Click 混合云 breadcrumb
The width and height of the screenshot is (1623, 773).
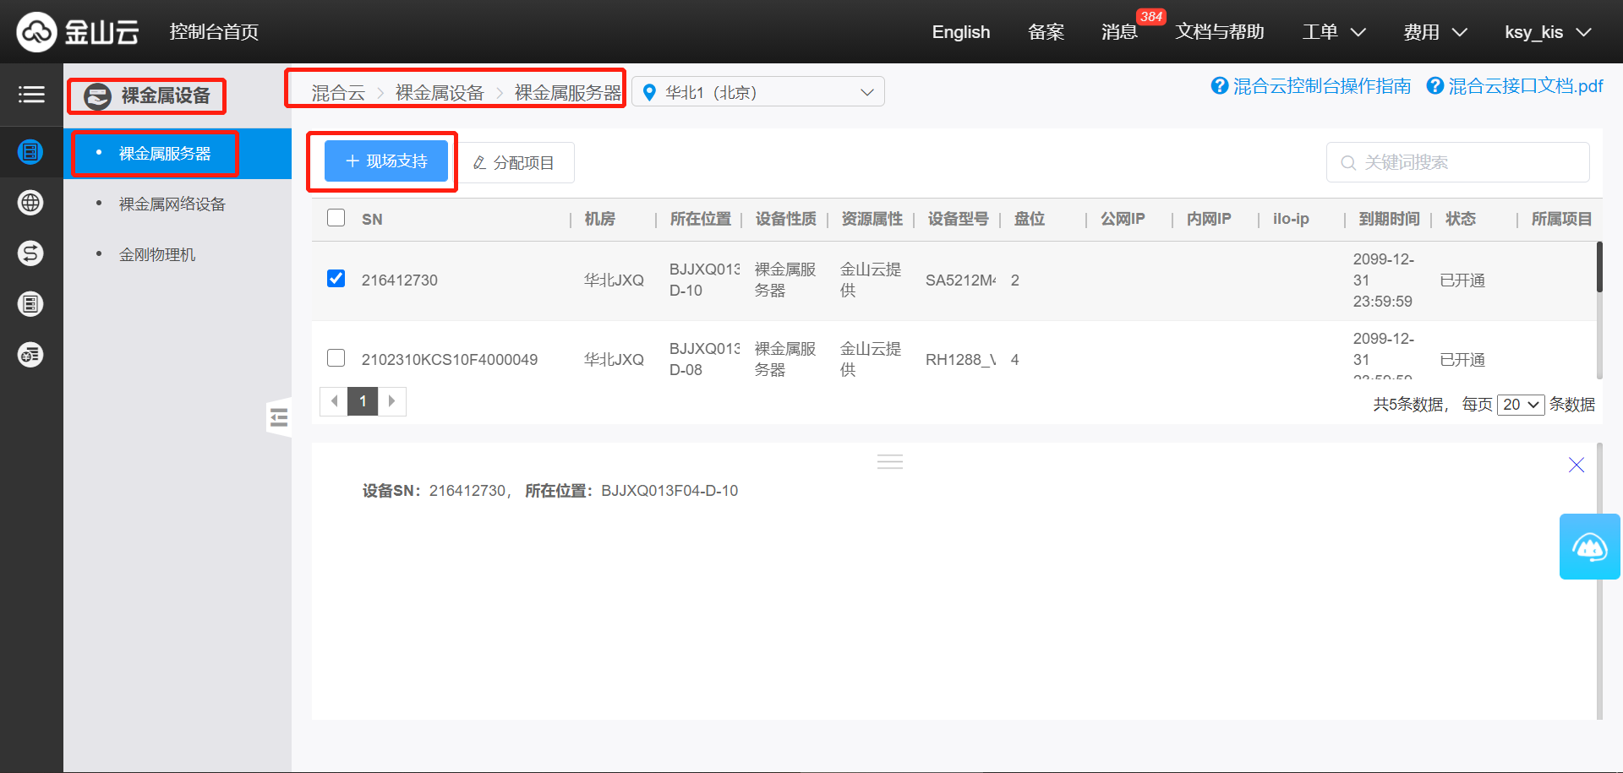pyautogui.click(x=338, y=93)
